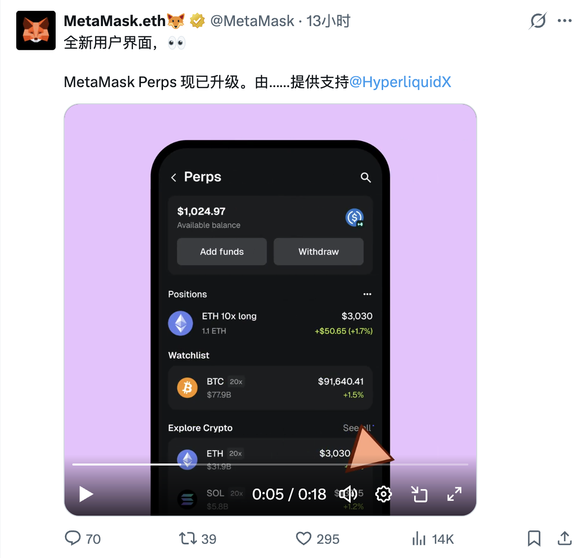Click the @MetaMask handle
This screenshot has height=558, width=588.
pos(252,21)
